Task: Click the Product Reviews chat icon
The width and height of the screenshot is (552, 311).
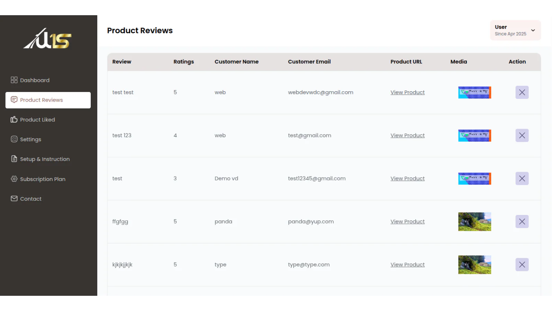Action: pyautogui.click(x=14, y=100)
